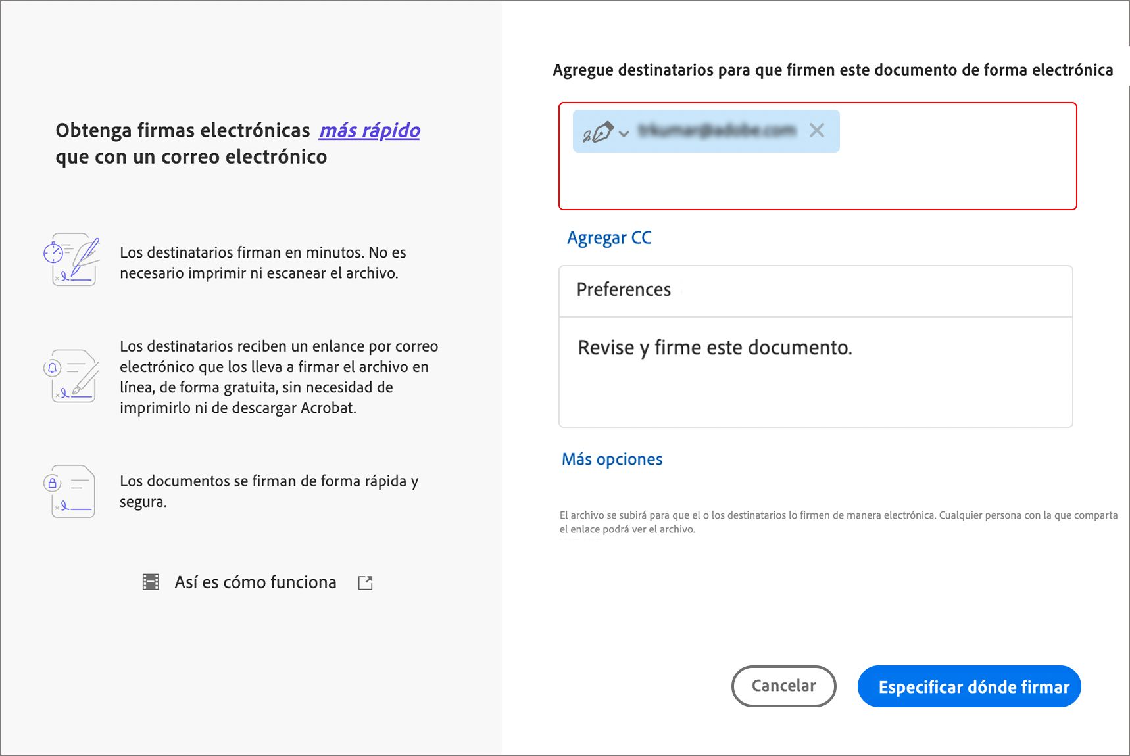This screenshot has height=756, width=1130.
Task: Click "Agregar CC"
Action: pos(608,237)
